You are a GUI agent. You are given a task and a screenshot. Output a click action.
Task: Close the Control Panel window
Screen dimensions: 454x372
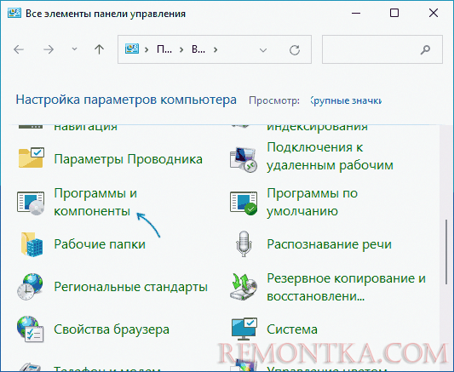click(x=434, y=13)
